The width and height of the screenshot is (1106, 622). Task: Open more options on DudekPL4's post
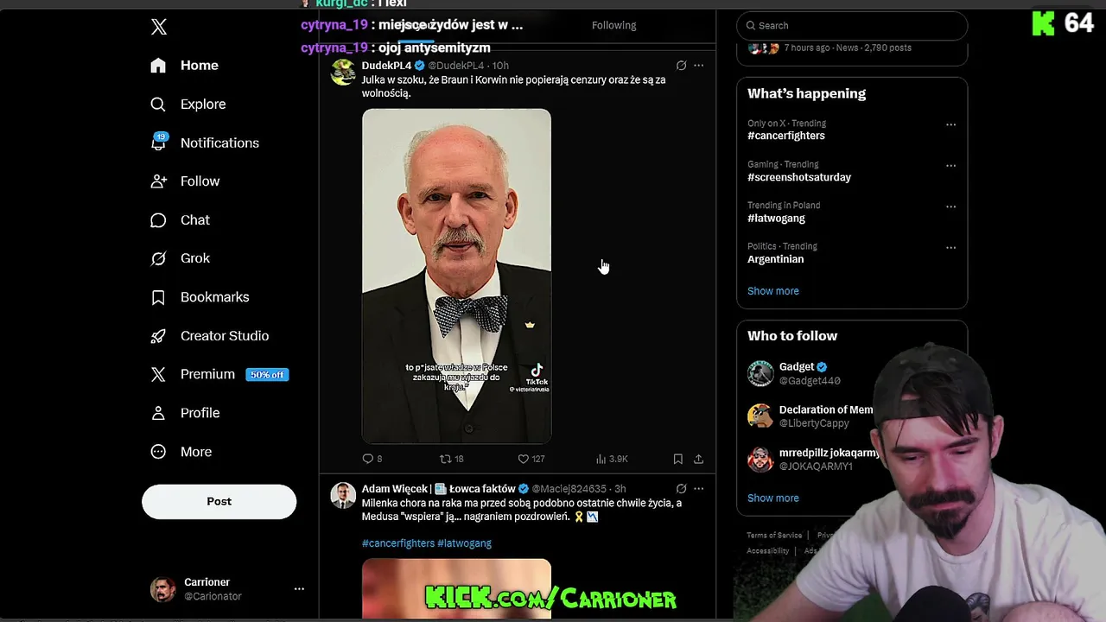click(x=698, y=66)
